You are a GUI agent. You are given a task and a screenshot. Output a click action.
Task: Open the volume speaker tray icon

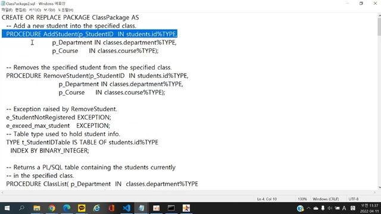[330, 208]
